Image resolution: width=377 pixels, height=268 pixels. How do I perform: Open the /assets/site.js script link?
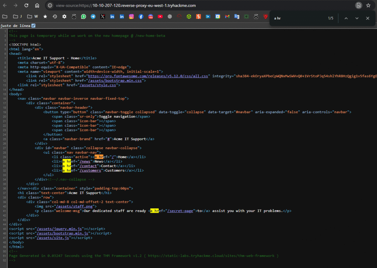[53, 238]
